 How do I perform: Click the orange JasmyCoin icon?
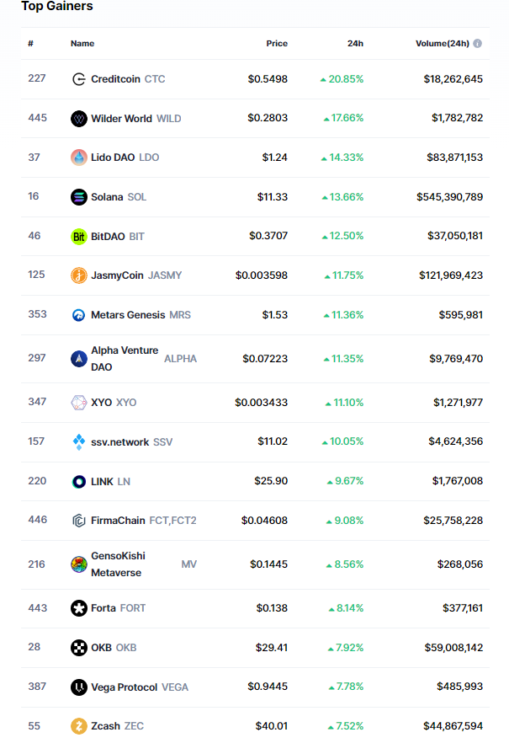tap(78, 275)
